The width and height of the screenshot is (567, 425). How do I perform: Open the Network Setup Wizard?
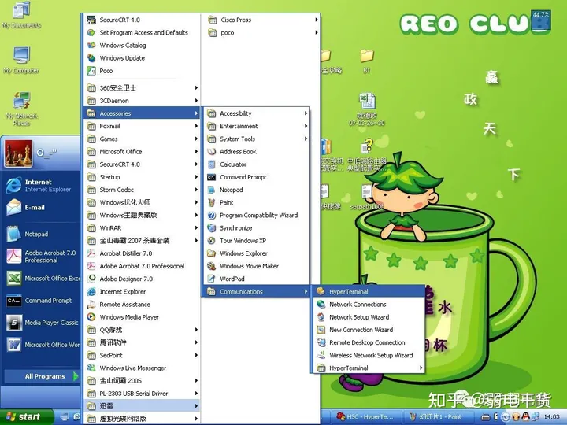pos(368,317)
